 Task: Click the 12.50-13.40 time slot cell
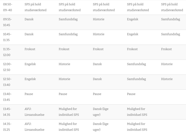tap(7, 82)
